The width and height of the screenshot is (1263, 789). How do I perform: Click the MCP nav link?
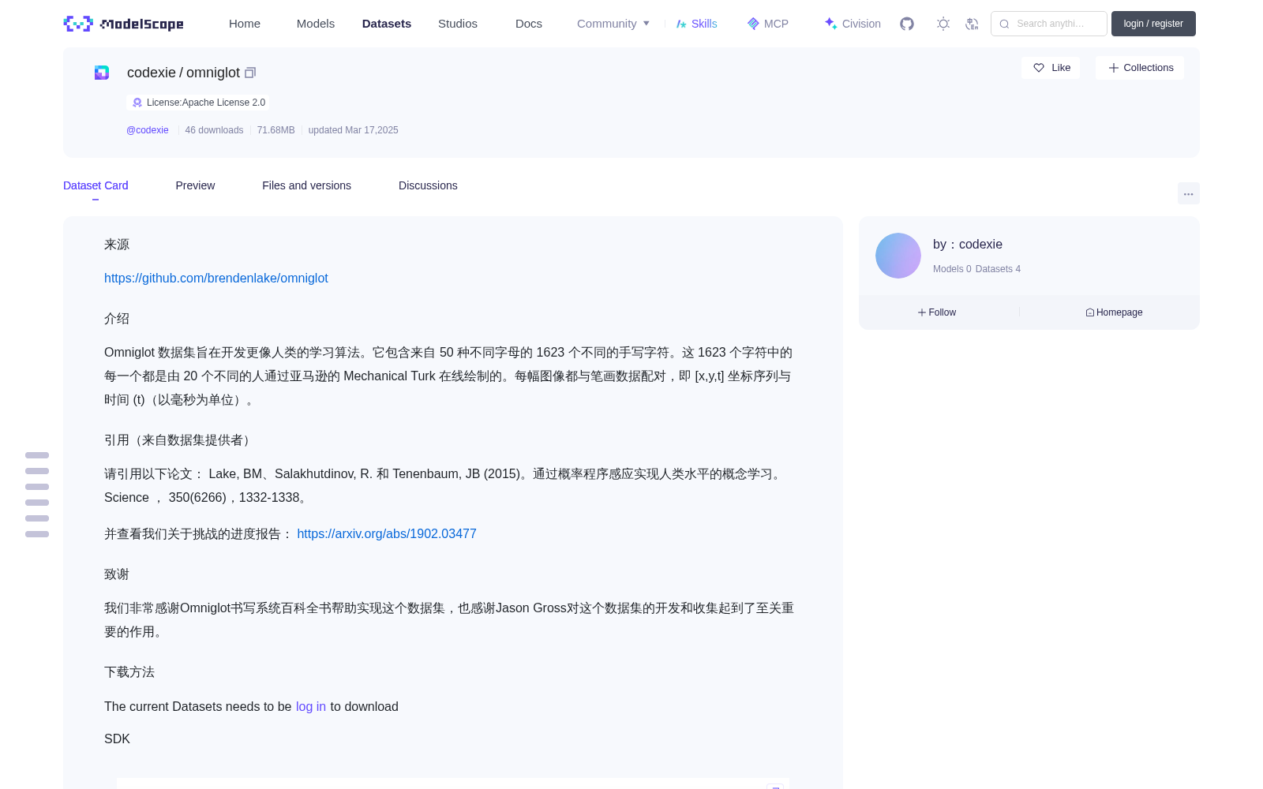pos(768,24)
